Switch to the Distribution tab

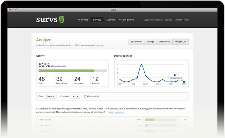tap(164, 42)
